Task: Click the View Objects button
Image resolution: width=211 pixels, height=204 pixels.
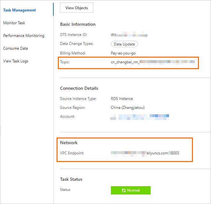Action: point(77,8)
